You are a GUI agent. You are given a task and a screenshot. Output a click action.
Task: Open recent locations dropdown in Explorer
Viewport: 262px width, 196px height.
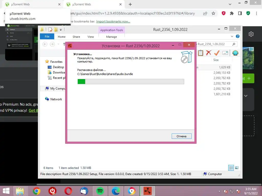(59, 44)
